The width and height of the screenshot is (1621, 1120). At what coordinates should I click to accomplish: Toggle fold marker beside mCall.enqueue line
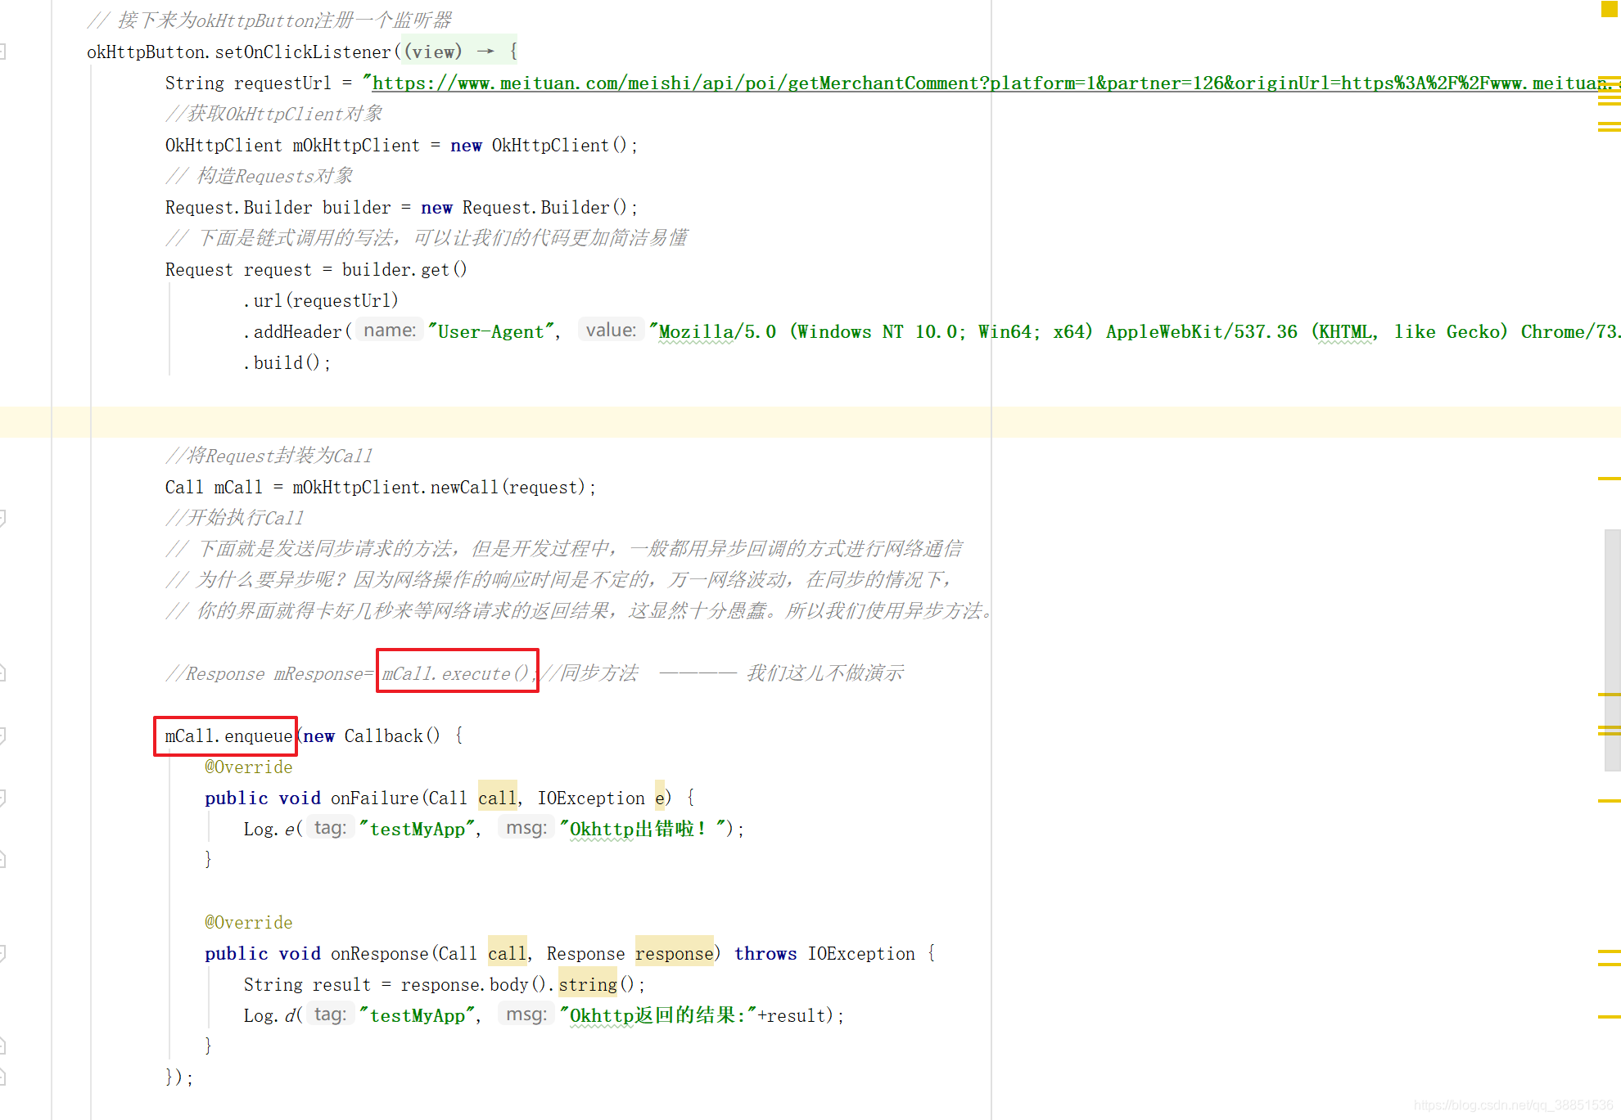pyautogui.click(x=2, y=735)
